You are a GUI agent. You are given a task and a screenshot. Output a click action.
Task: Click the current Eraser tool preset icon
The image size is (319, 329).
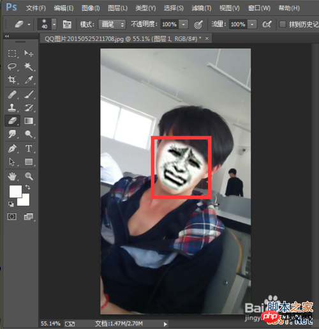click(x=19, y=24)
